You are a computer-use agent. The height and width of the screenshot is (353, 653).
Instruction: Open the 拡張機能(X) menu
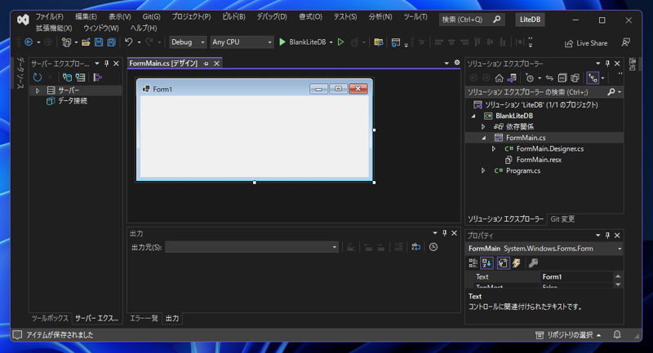point(54,29)
